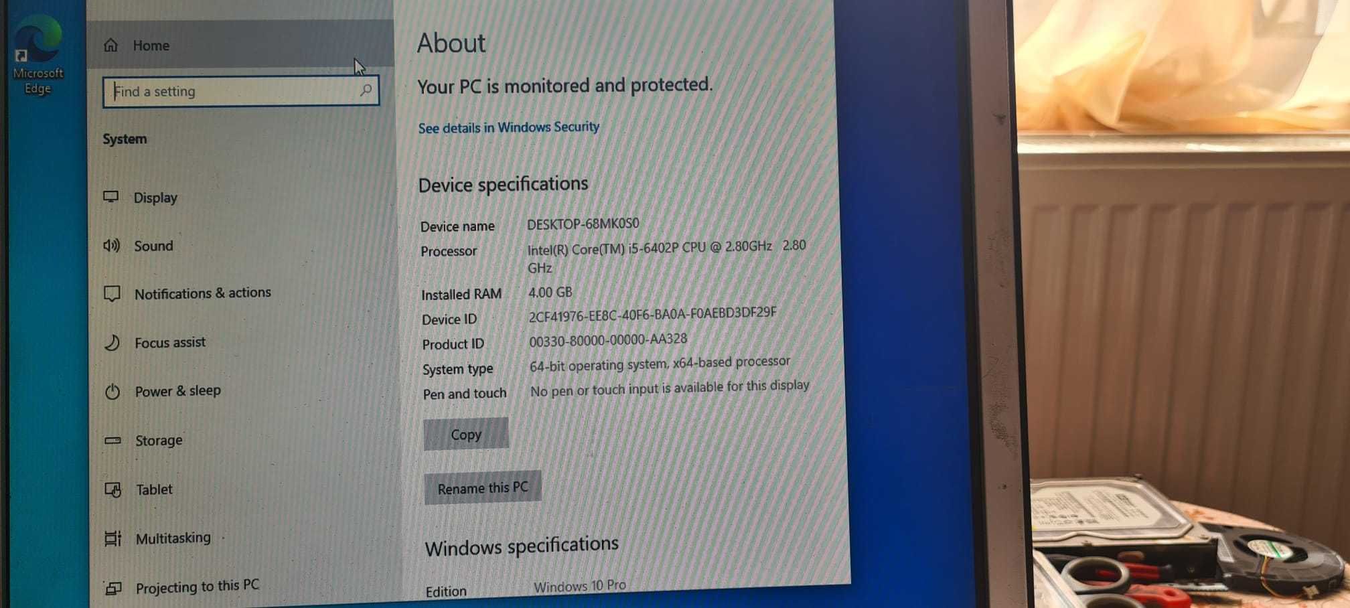The image size is (1350, 608).
Task: Select the Windows 10 Pro edition value
Action: pyautogui.click(x=580, y=586)
